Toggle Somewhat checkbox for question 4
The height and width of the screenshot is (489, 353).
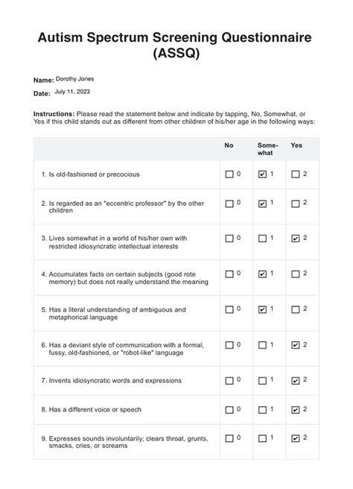click(262, 274)
